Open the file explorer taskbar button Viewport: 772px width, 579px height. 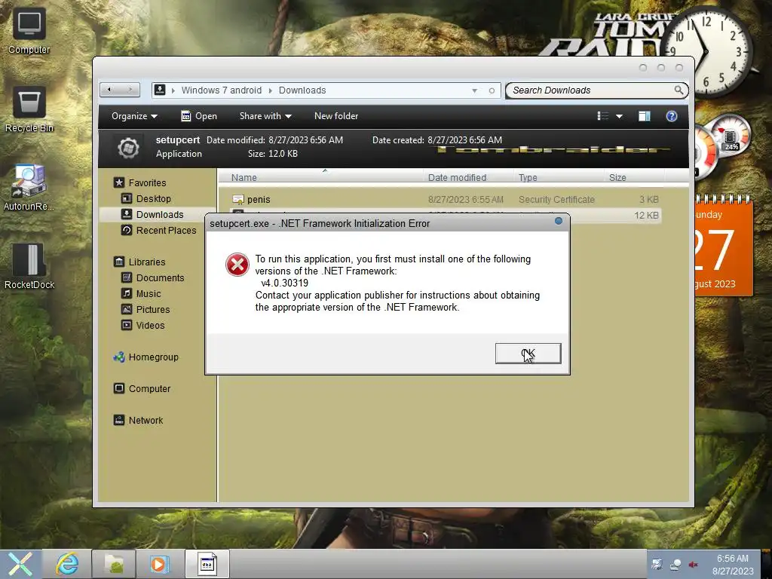click(x=113, y=564)
